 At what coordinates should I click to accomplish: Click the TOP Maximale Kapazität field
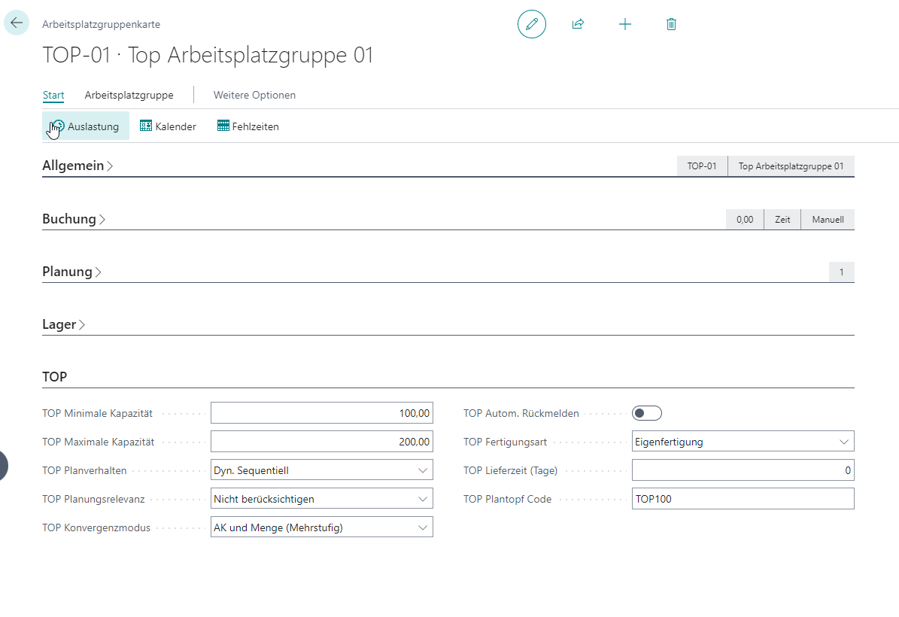pos(322,442)
